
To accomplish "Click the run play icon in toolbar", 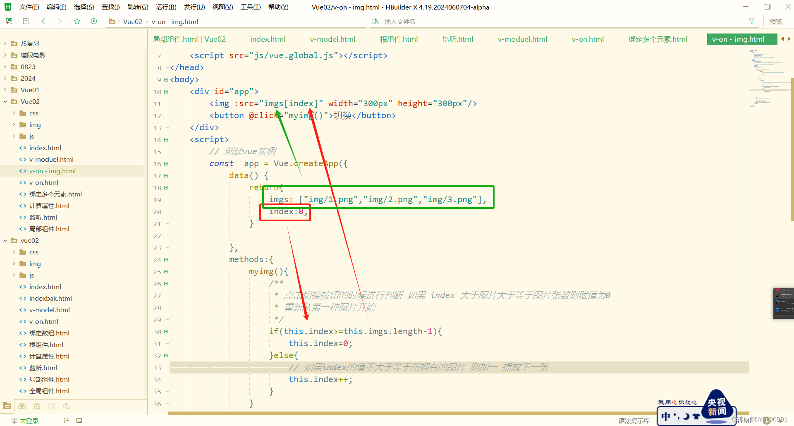I will [94, 21].
